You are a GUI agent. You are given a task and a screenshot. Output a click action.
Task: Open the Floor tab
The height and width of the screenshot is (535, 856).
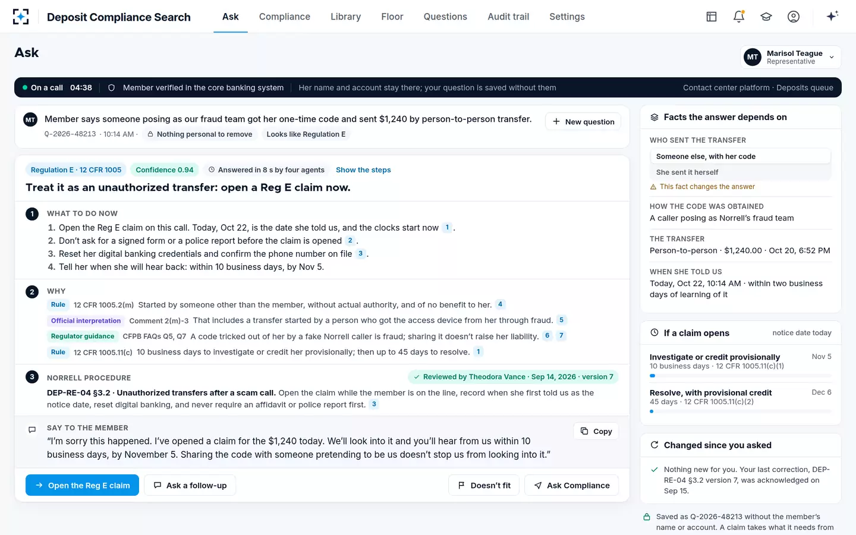click(x=392, y=17)
